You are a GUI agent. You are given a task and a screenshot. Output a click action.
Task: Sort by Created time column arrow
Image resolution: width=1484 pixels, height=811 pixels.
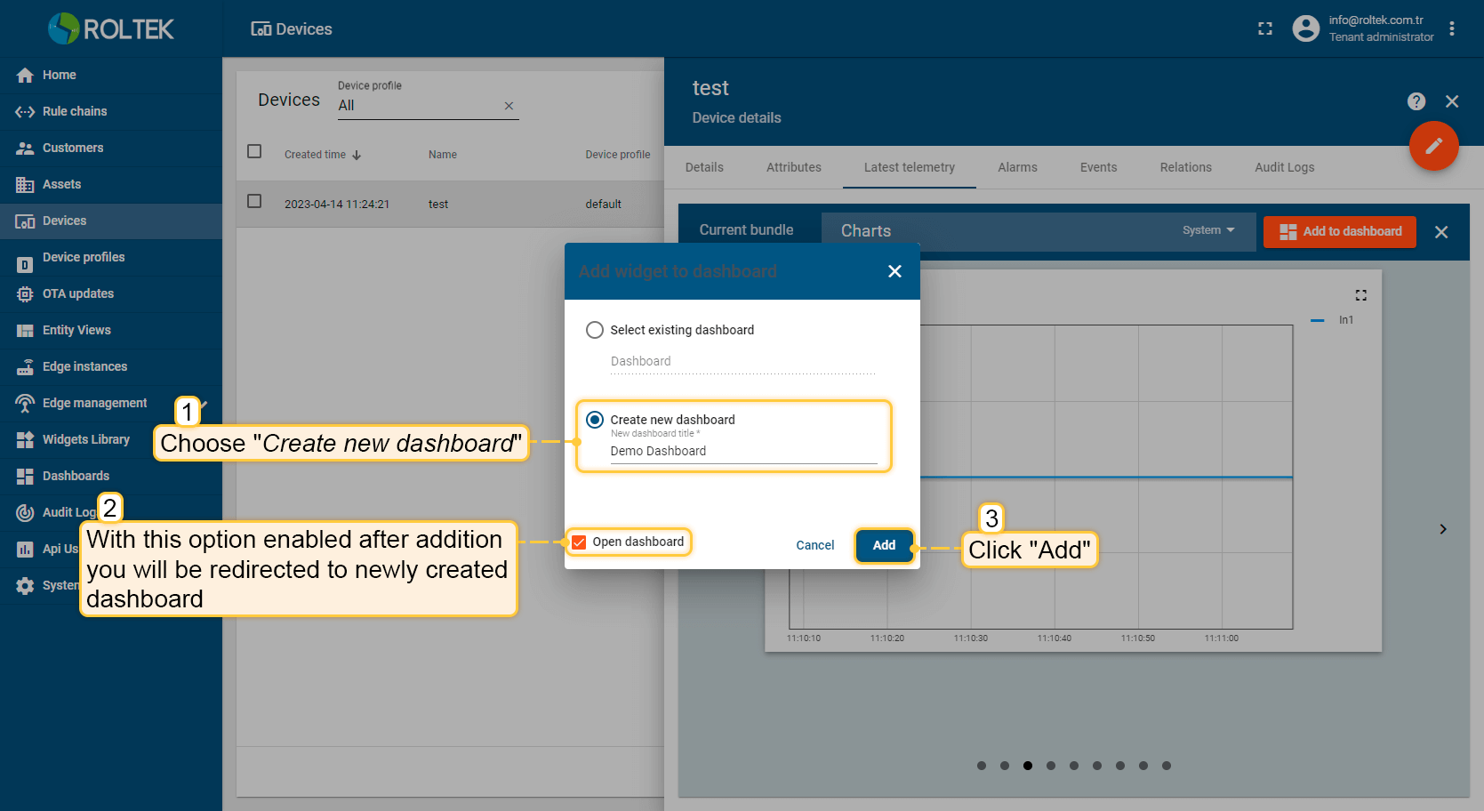tap(357, 155)
